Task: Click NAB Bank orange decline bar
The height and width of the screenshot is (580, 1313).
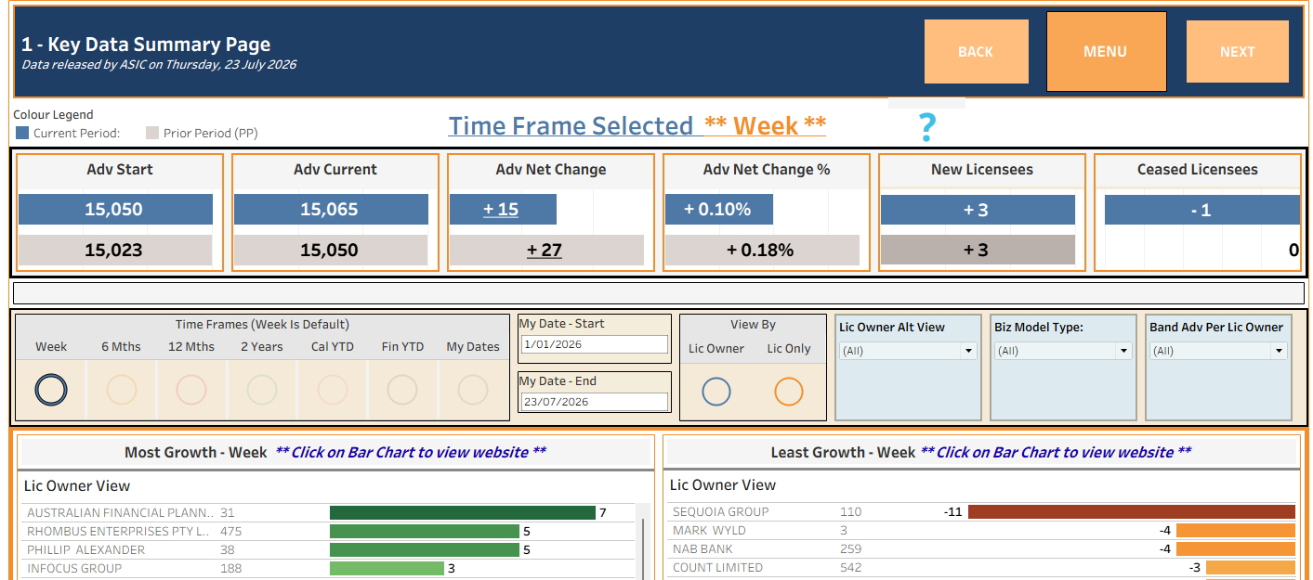Action: [1236, 548]
